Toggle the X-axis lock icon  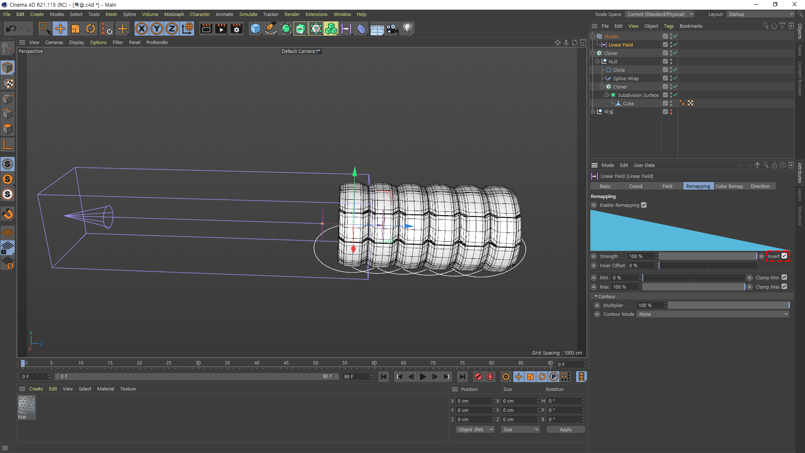point(142,29)
